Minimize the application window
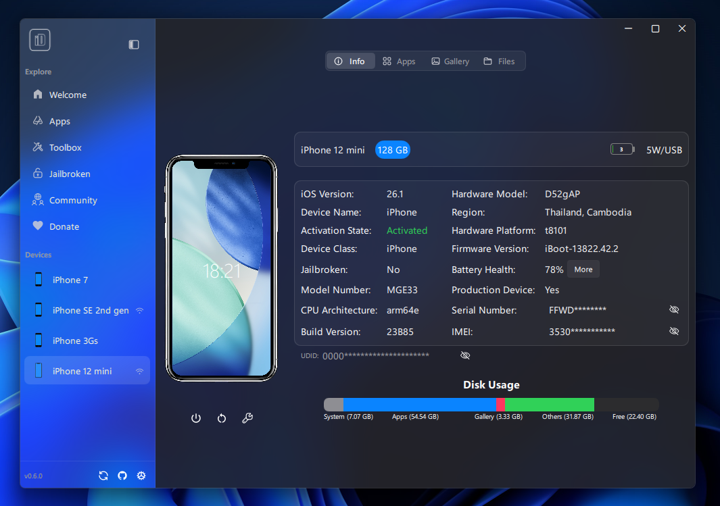The width and height of the screenshot is (720, 506). 629,29
